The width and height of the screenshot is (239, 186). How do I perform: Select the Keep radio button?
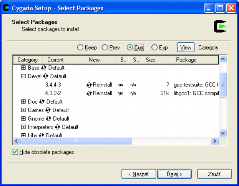coord(80,48)
